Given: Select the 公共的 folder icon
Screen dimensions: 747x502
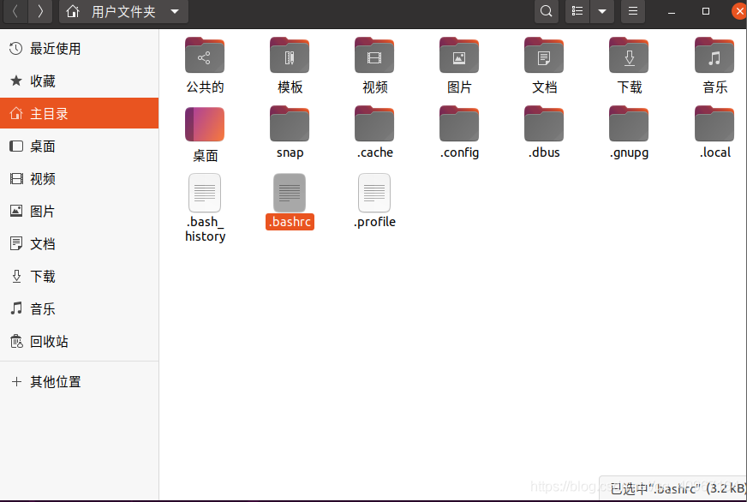Looking at the screenshot, I should pos(205,55).
